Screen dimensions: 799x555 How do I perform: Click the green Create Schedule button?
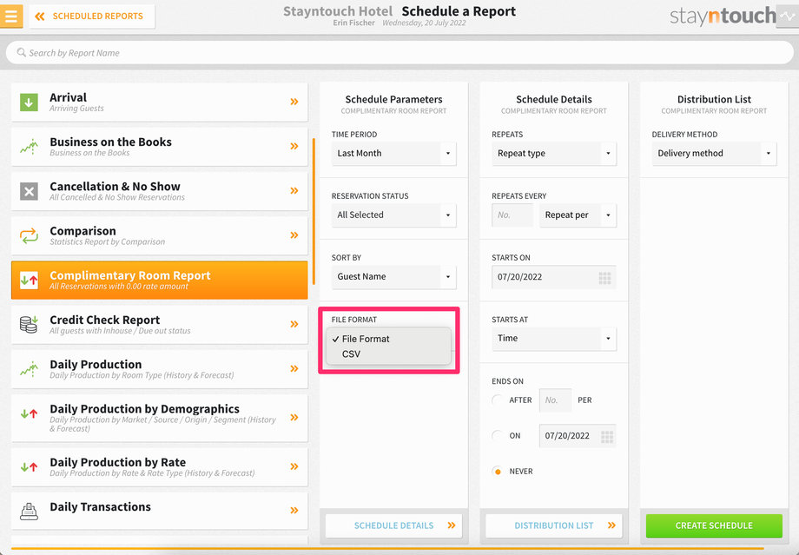click(x=714, y=525)
